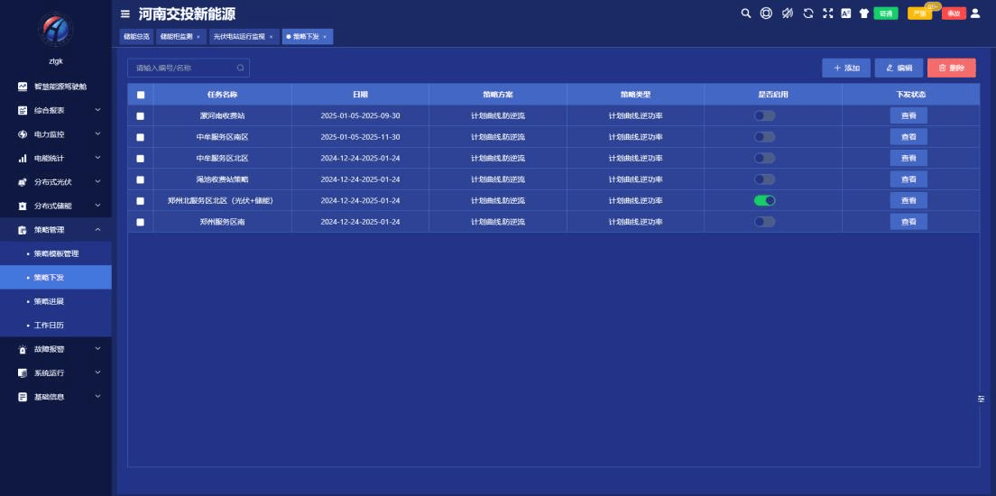Focus the 请输入编号/名称 search field

pyautogui.click(x=188, y=68)
